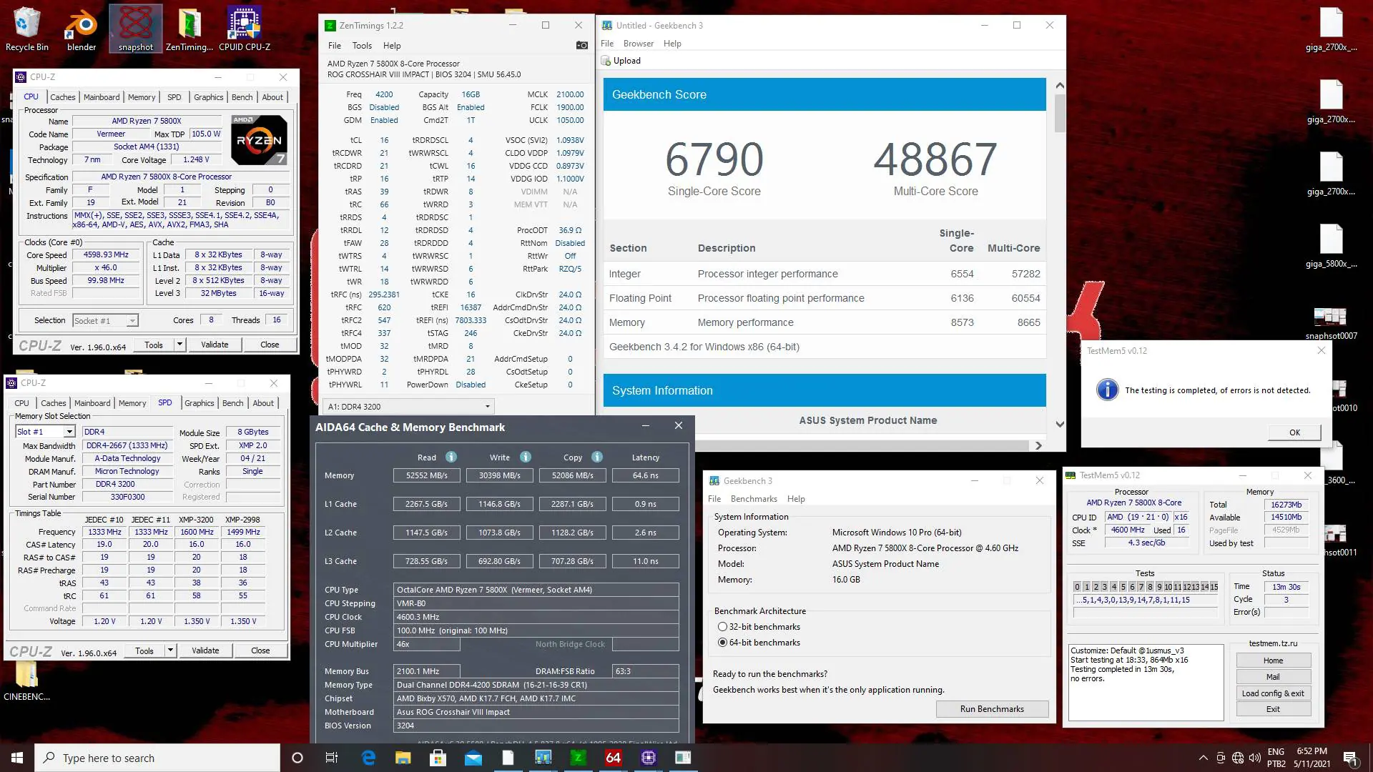Open Task View on the taskbar
1373x772 pixels.
click(331, 758)
